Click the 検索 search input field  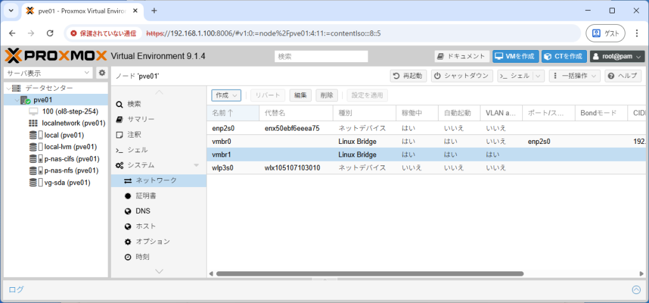coord(321,56)
